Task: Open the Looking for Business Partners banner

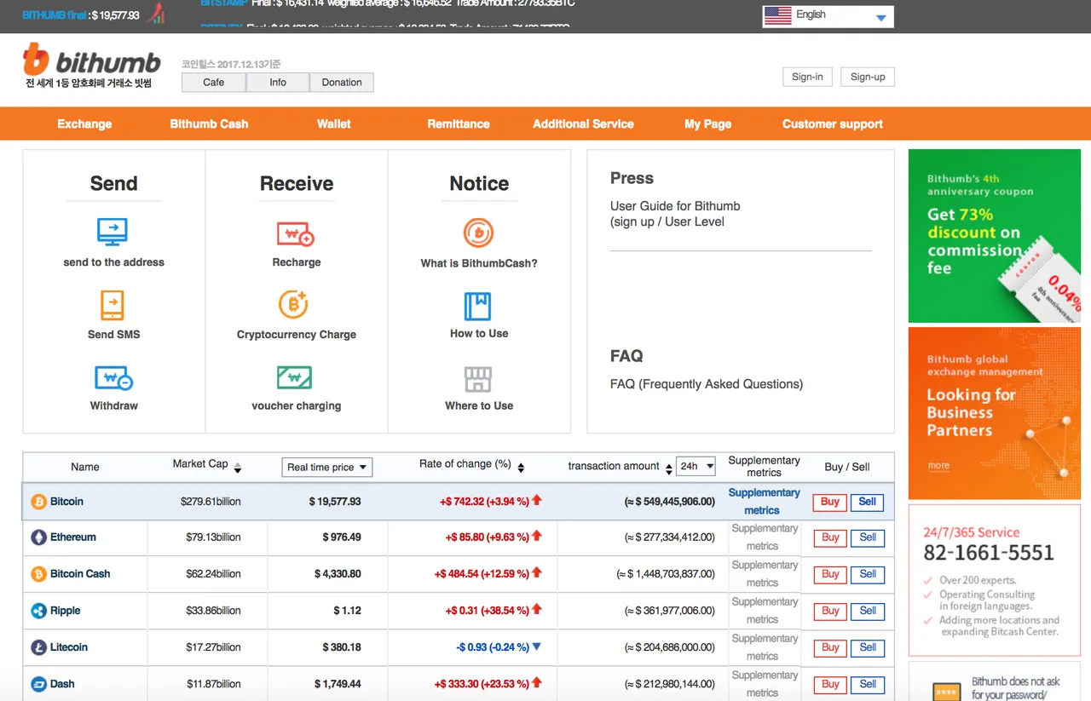Action: [995, 413]
